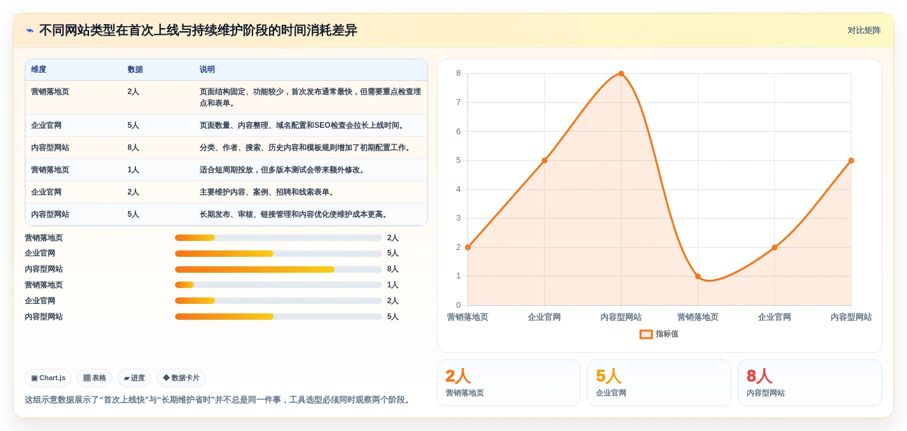Click the progress bar labeled 8人
907x431 pixels.
[x=279, y=270]
